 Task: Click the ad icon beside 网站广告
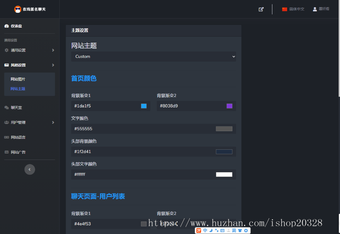pos(6,152)
